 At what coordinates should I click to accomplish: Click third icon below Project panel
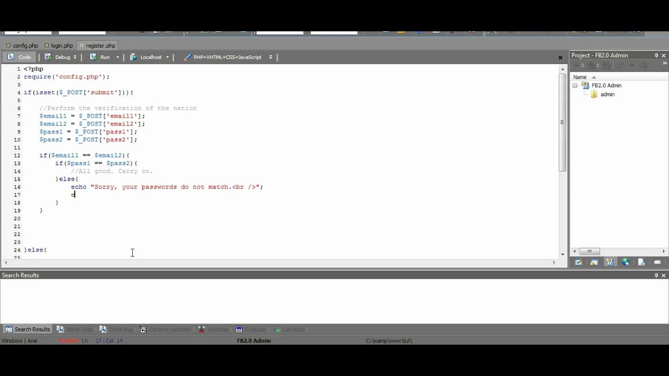tap(610, 262)
